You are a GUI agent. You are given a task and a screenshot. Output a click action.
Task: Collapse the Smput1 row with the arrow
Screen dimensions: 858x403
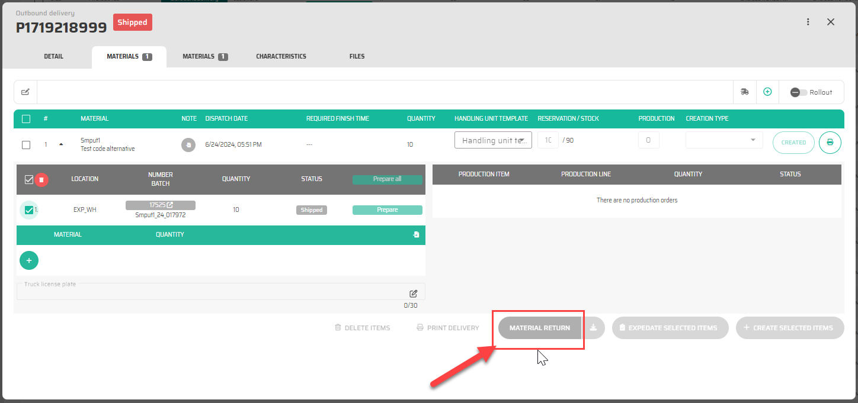[61, 144]
